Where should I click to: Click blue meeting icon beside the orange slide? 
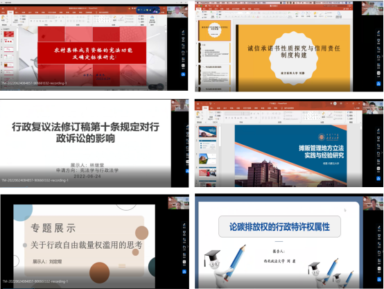click(378, 84)
